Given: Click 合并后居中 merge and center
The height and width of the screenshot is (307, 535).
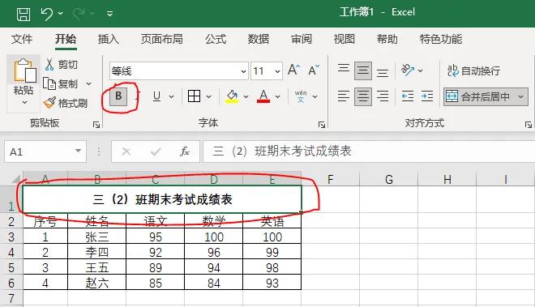Looking at the screenshot, I should click(x=478, y=96).
